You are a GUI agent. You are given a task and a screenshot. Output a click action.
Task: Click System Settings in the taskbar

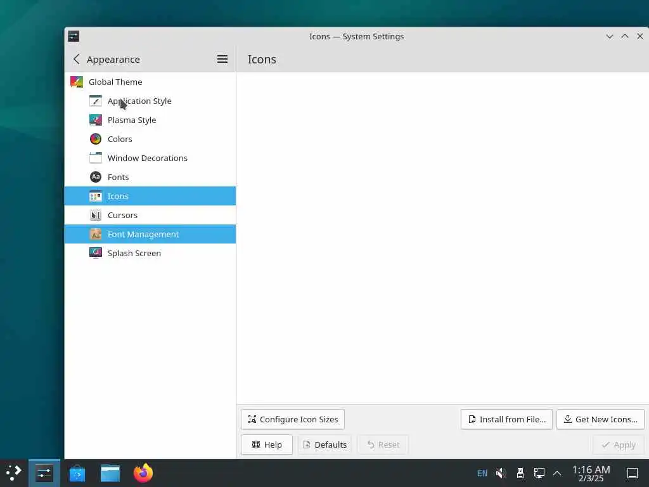[x=44, y=473]
